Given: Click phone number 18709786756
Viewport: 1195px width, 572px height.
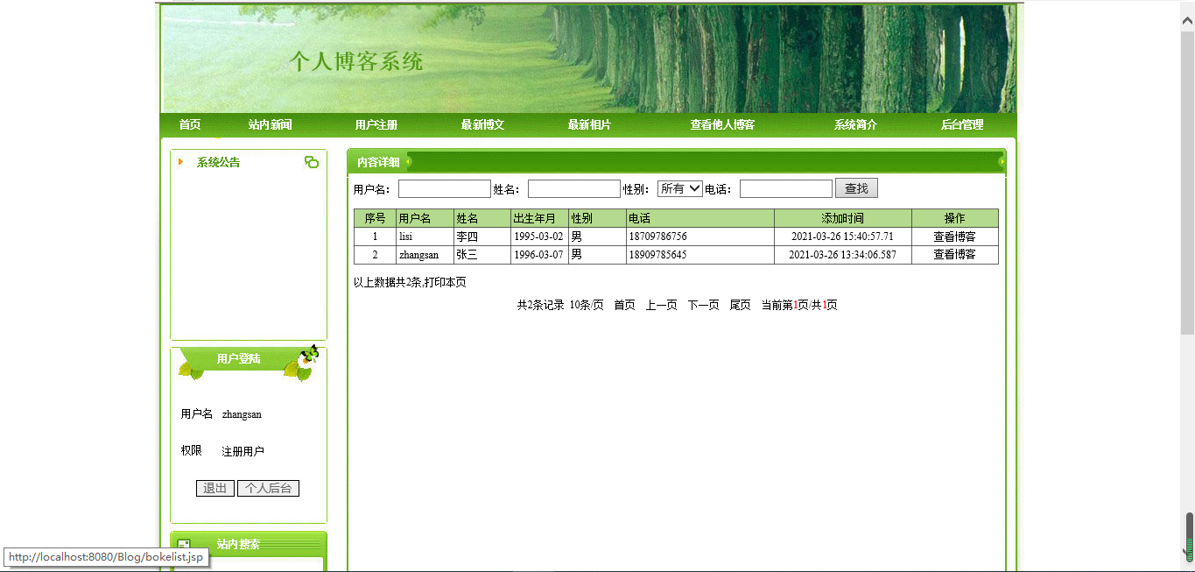Looking at the screenshot, I should click(657, 237).
